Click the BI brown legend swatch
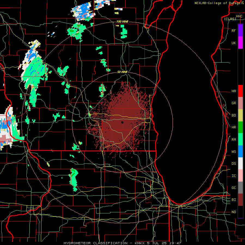 [240, 200]
